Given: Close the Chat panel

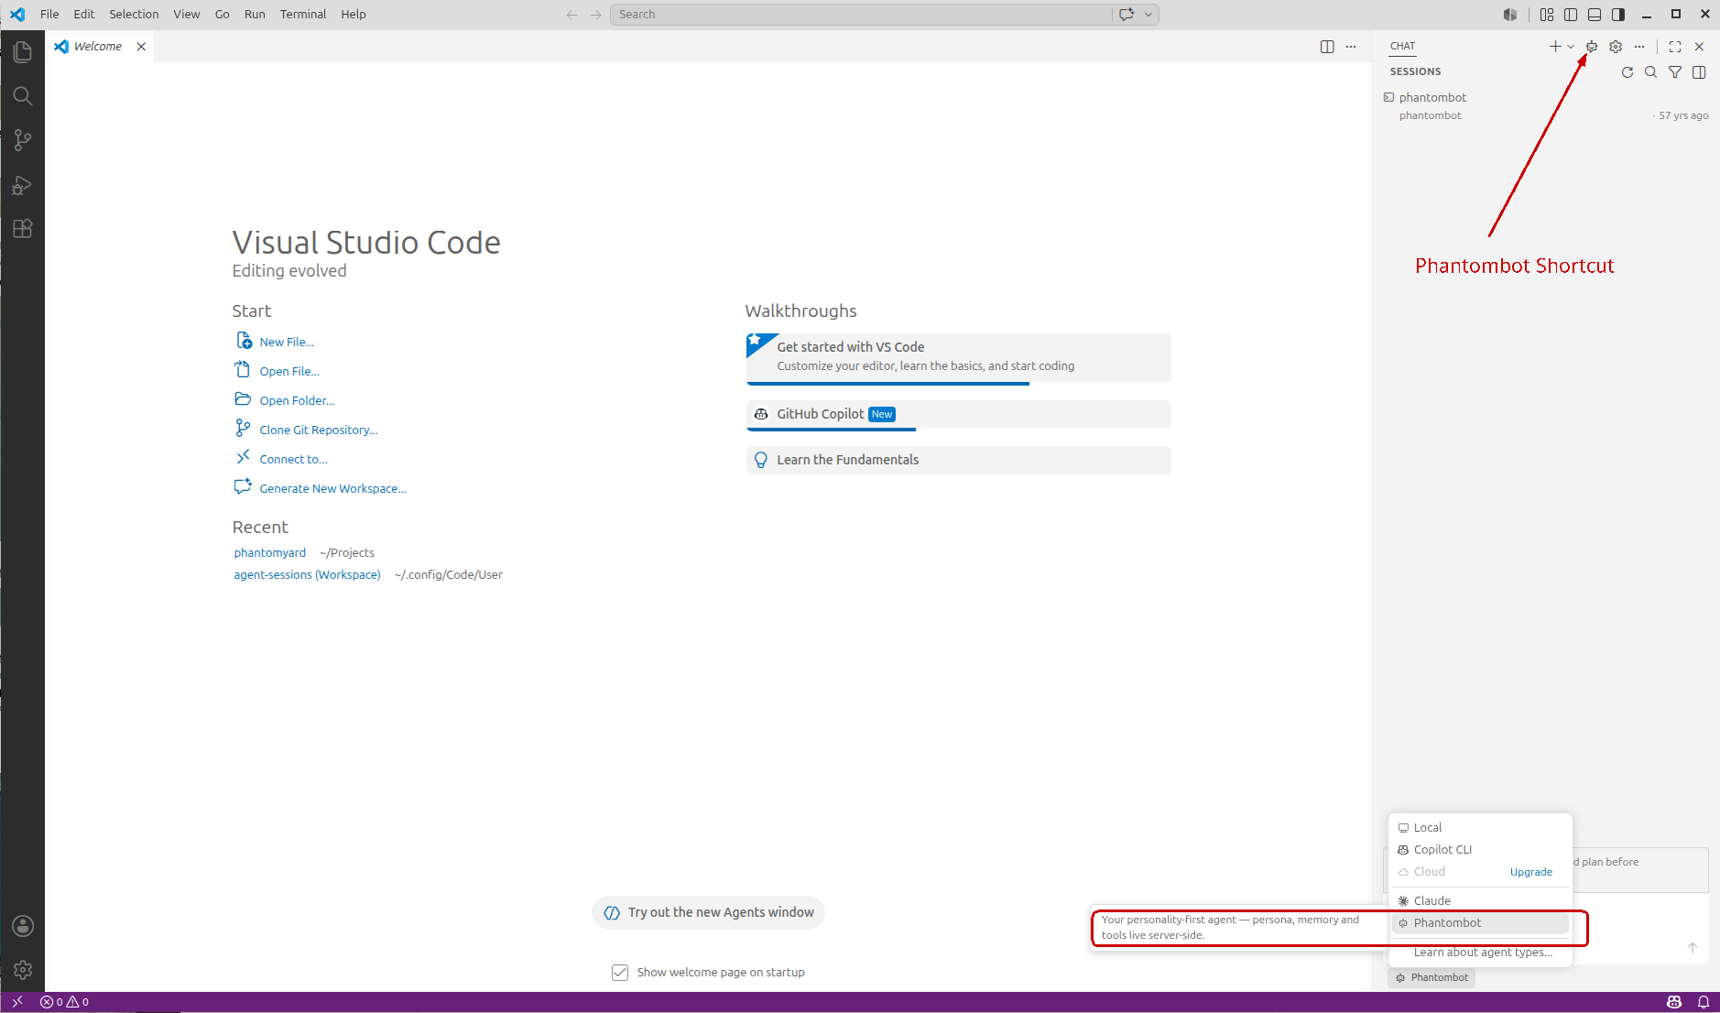Looking at the screenshot, I should tap(1699, 47).
